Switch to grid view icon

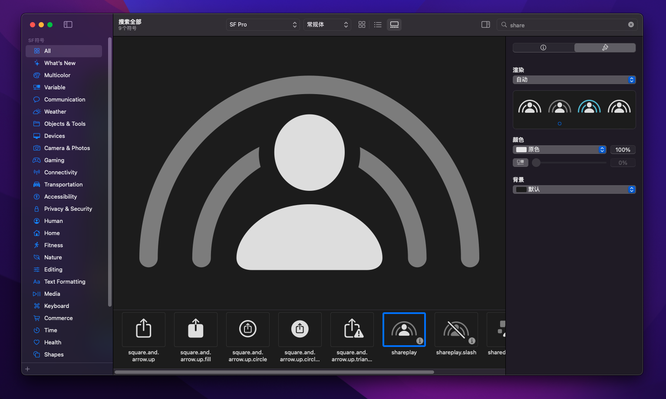tap(362, 25)
